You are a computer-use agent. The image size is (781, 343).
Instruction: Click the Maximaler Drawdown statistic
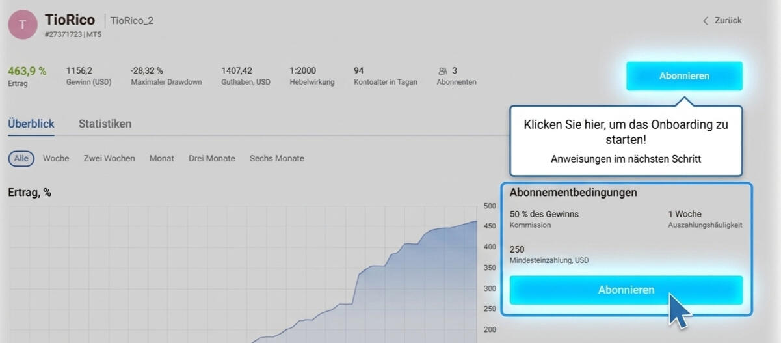pos(166,75)
